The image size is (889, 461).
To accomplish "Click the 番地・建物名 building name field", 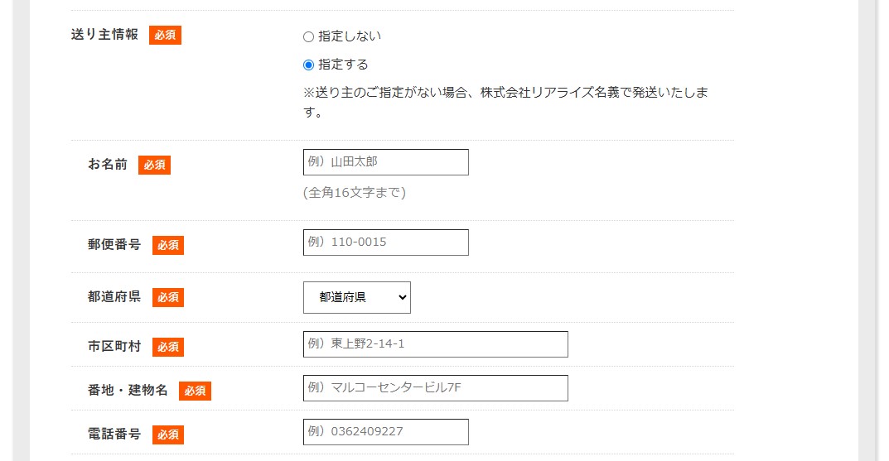I will (436, 388).
